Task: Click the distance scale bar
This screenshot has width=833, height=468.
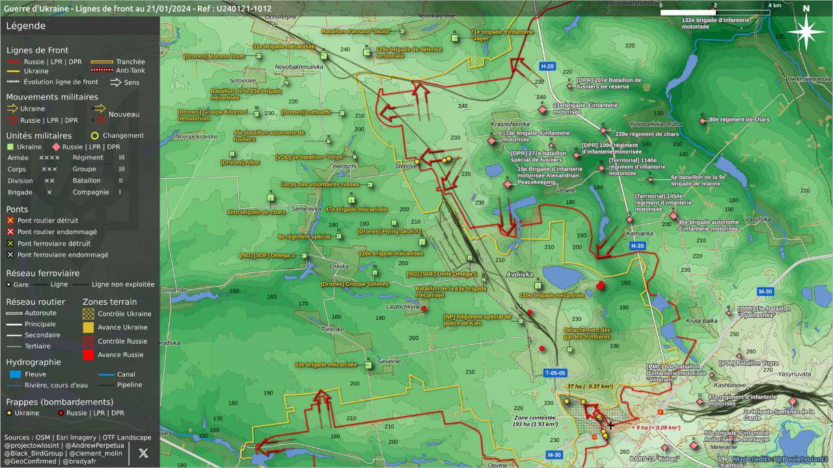Action: [x=715, y=12]
